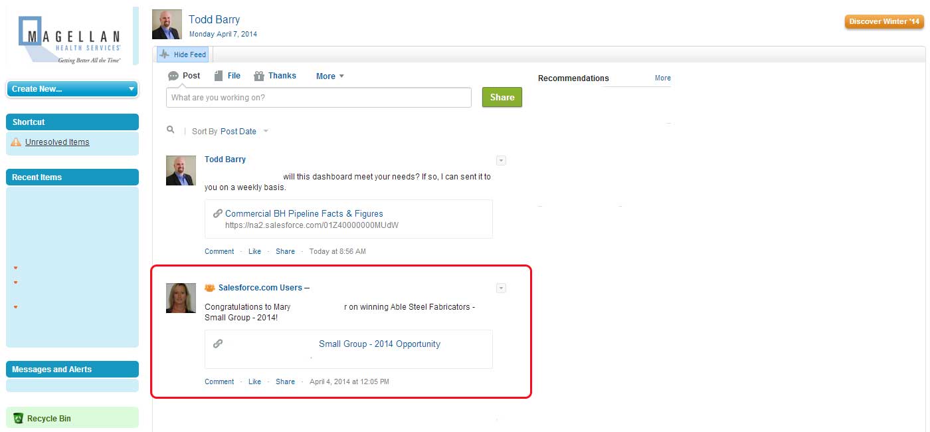Viewport: 930px width, 432px height.
Task: Click the Recent Items sidebar header
Action: pos(72,177)
